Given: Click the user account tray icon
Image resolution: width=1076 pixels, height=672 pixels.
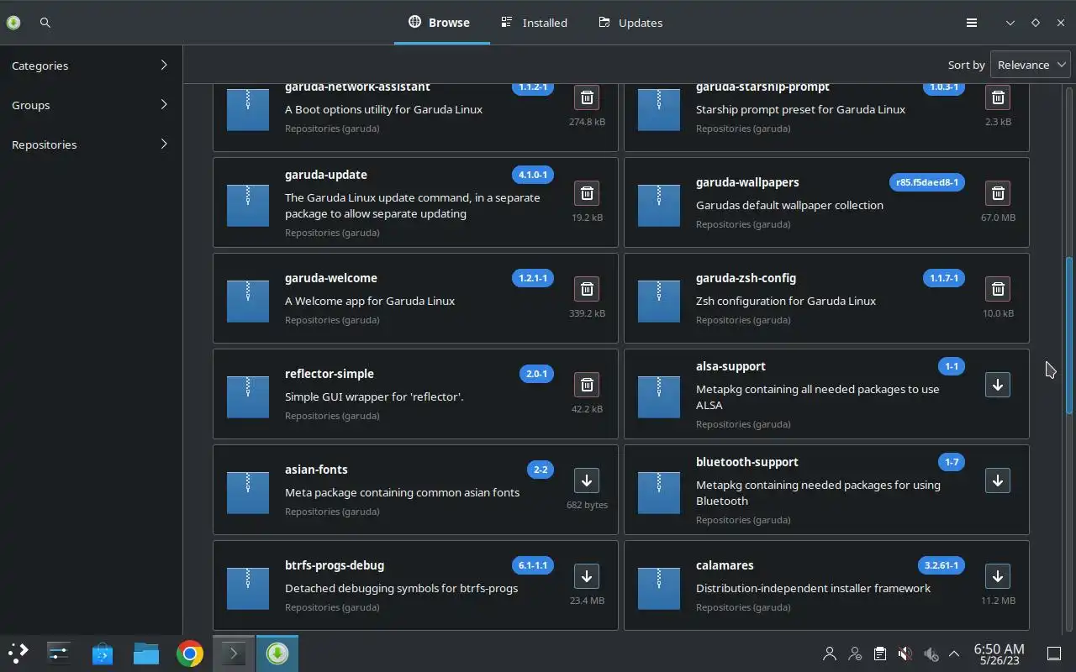Looking at the screenshot, I should pyautogui.click(x=830, y=654).
